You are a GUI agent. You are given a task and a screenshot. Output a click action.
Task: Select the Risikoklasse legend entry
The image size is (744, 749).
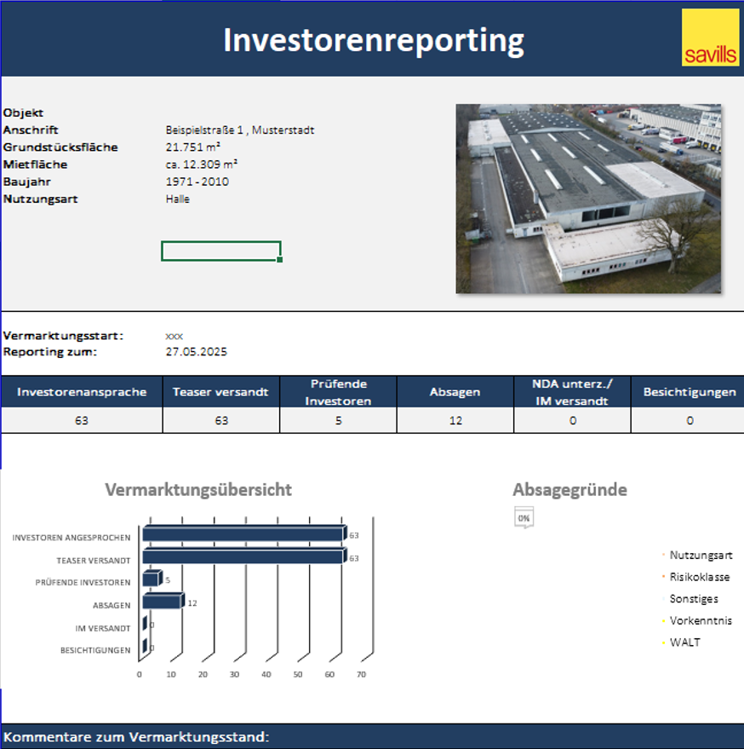click(699, 577)
